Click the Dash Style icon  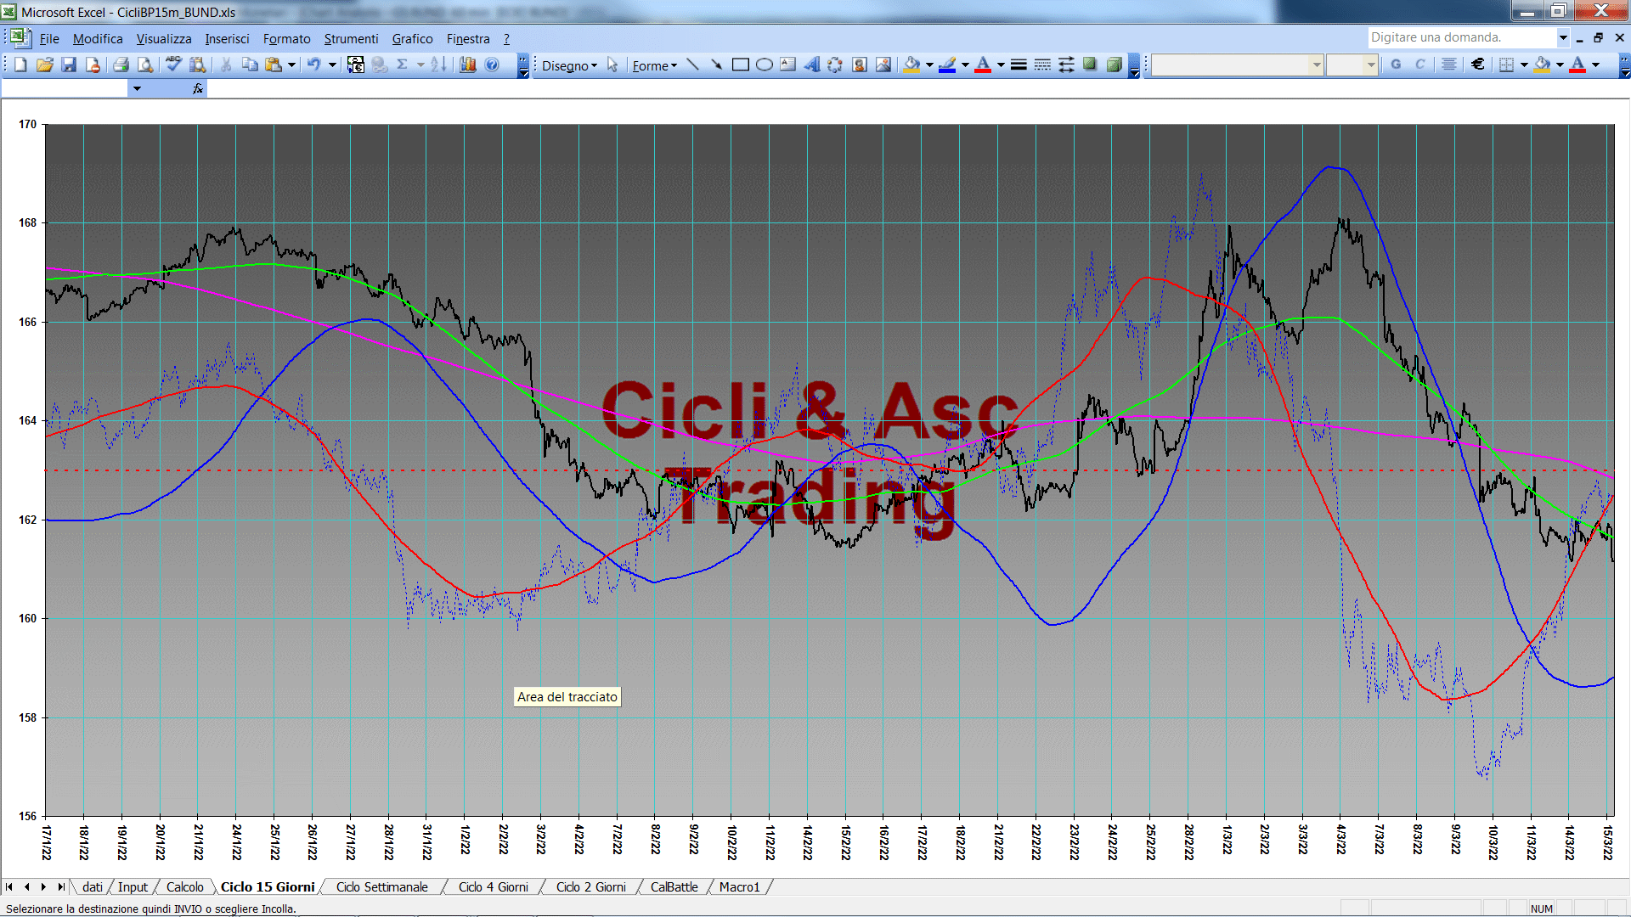[1042, 65]
